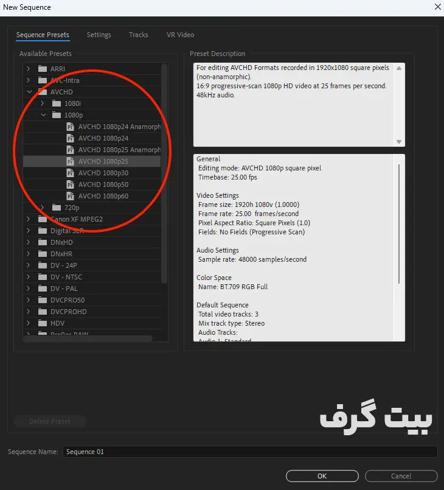
Task: Expand the DV - 24P chevron
Action: 29,265
